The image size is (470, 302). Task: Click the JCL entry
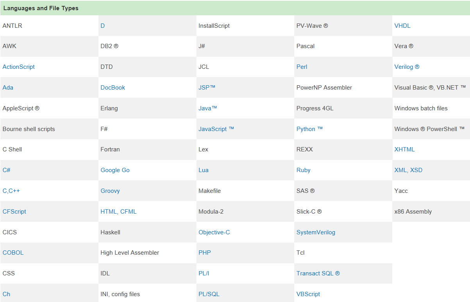click(245, 67)
